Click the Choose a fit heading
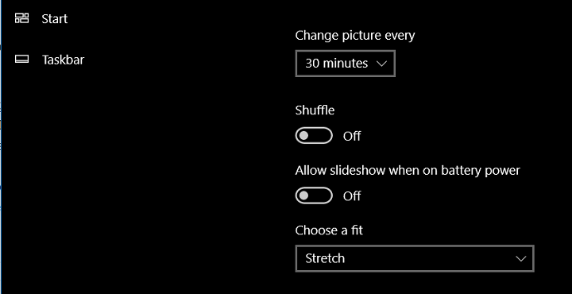 [x=329, y=230]
